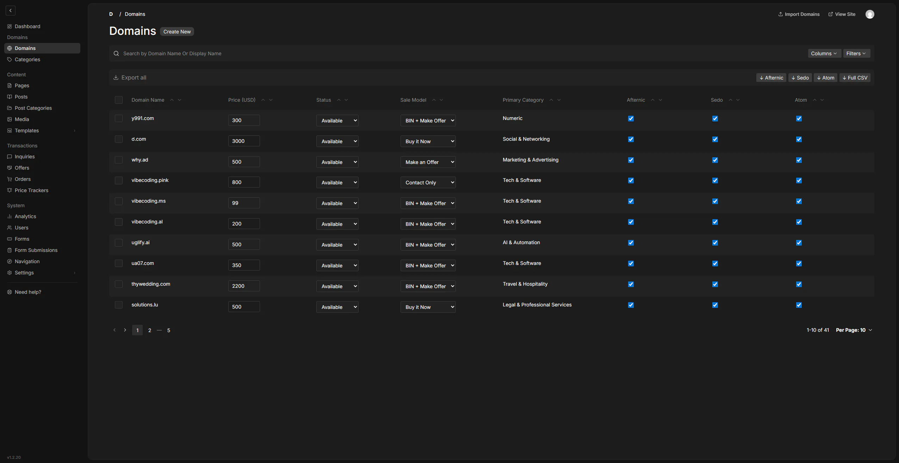Sort Afternic column descending arrow
This screenshot has height=463, width=899.
click(x=661, y=100)
